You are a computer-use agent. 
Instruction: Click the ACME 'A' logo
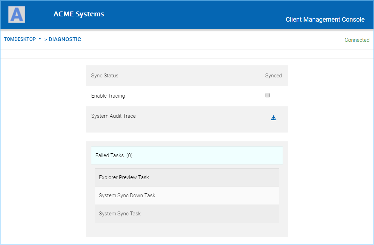(17, 15)
